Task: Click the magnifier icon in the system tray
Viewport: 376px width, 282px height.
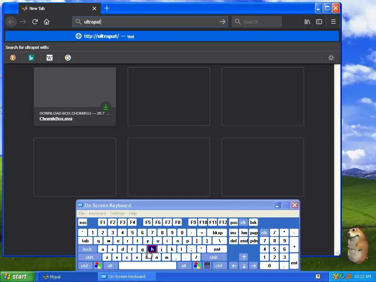Action: coord(349,277)
